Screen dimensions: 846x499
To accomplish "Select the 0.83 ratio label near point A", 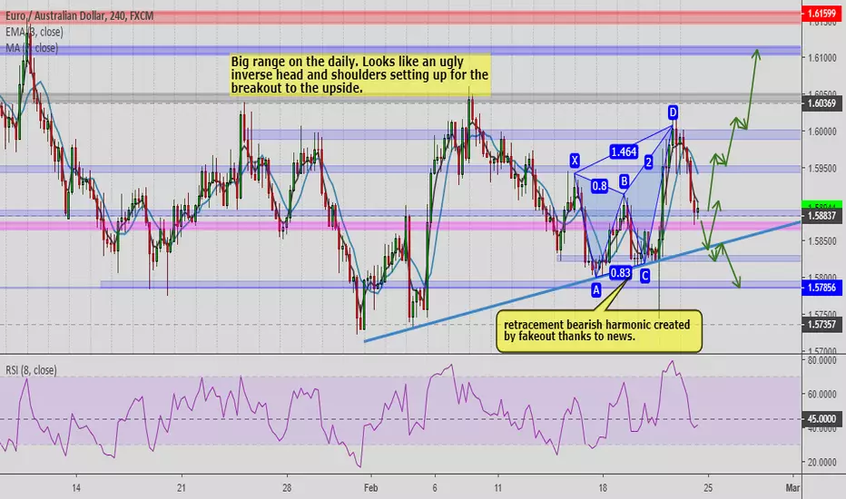I will 620,273.
